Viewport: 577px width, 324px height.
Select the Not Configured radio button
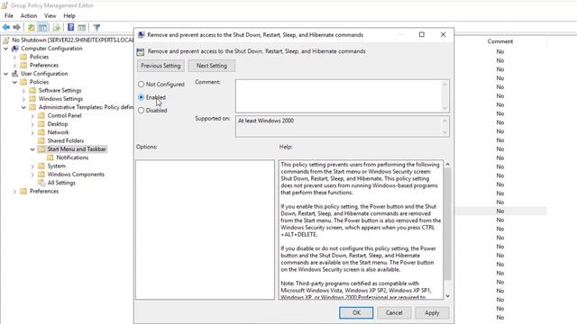pos(141,84)
